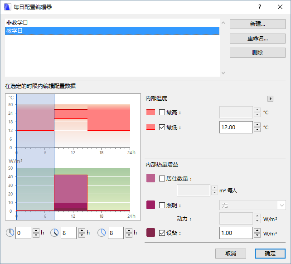Viewport: 291px width, 264px height.
Task: Uncheck the 最低 temperature checkbox
Action: pyautogui.click(x=162, y=127)
